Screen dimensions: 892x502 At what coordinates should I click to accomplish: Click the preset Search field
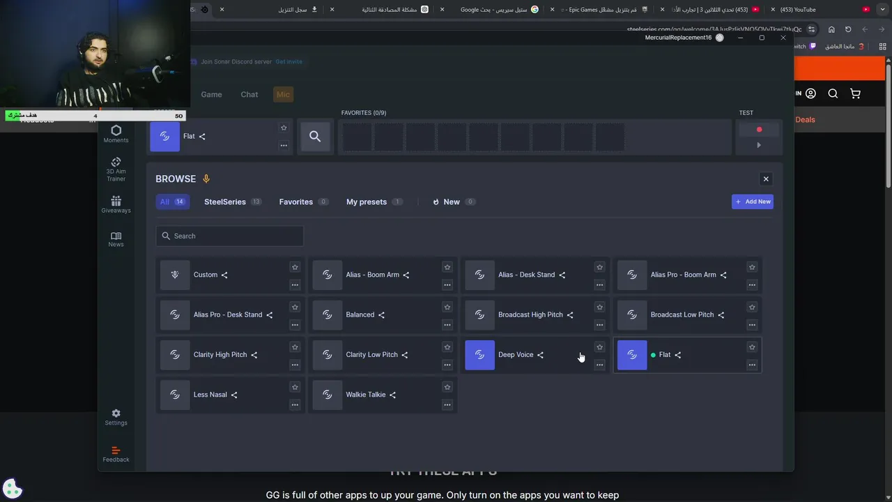(229, 236)
